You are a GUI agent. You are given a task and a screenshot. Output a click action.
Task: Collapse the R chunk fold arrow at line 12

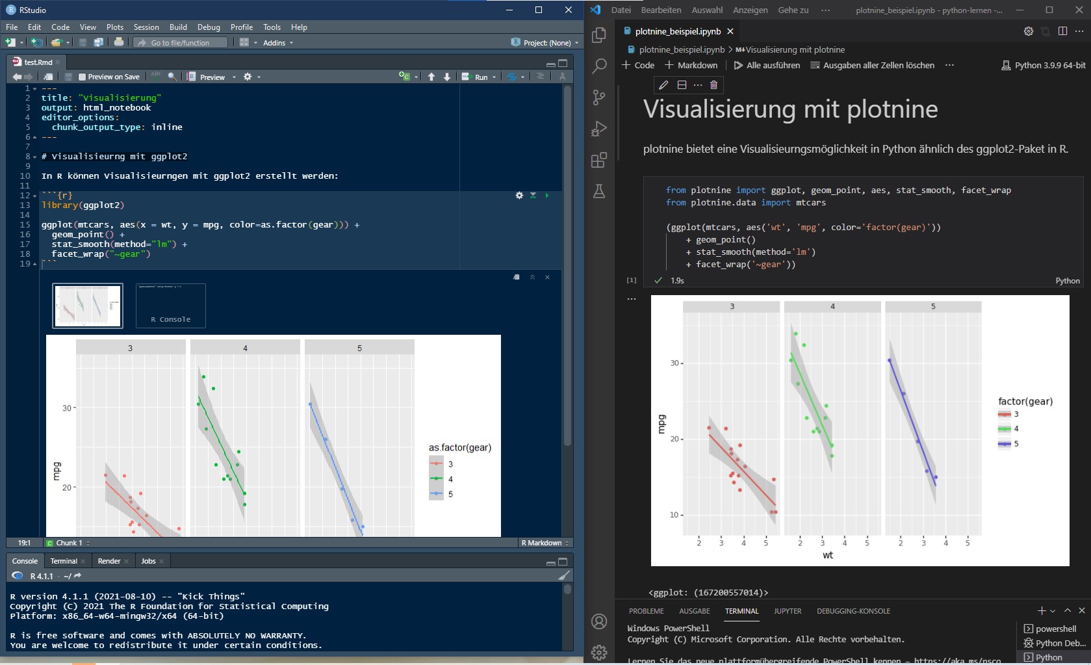tap(35, 196)
